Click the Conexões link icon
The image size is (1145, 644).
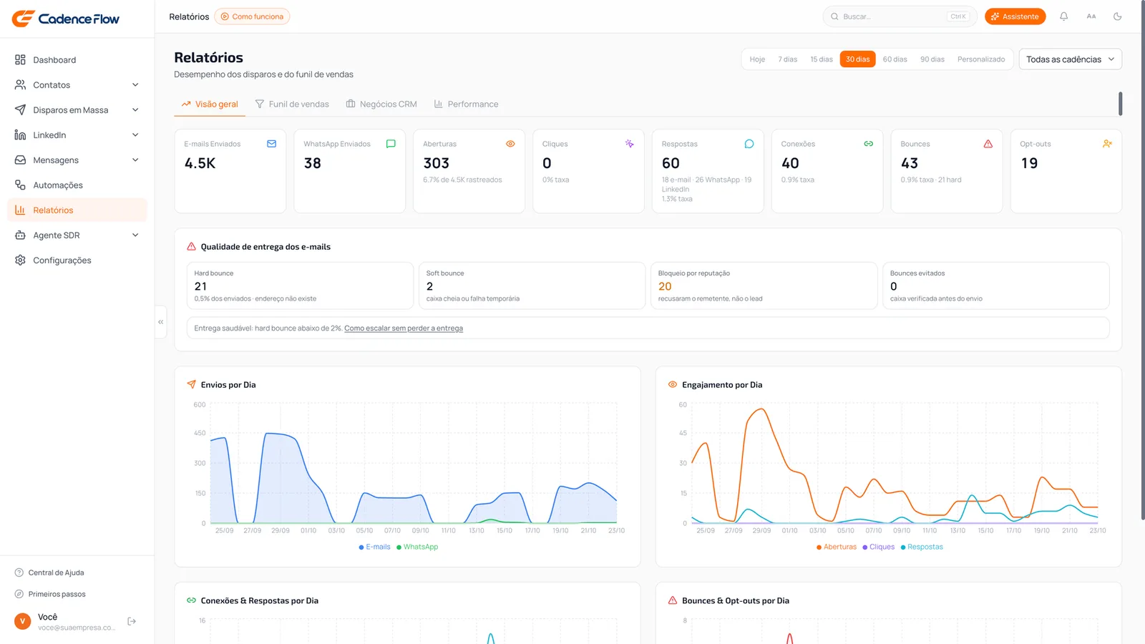click(869, 144)
